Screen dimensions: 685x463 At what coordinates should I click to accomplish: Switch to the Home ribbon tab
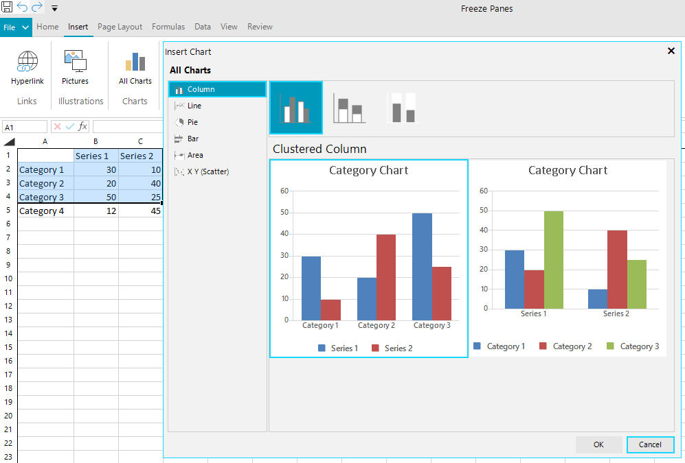coord(47,27)
